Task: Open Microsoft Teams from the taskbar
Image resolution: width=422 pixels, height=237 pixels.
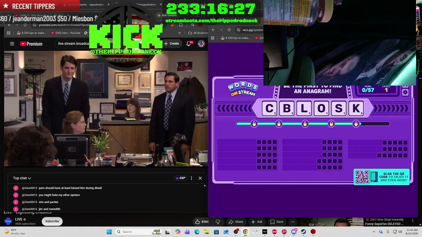Action: pos(187,232)
